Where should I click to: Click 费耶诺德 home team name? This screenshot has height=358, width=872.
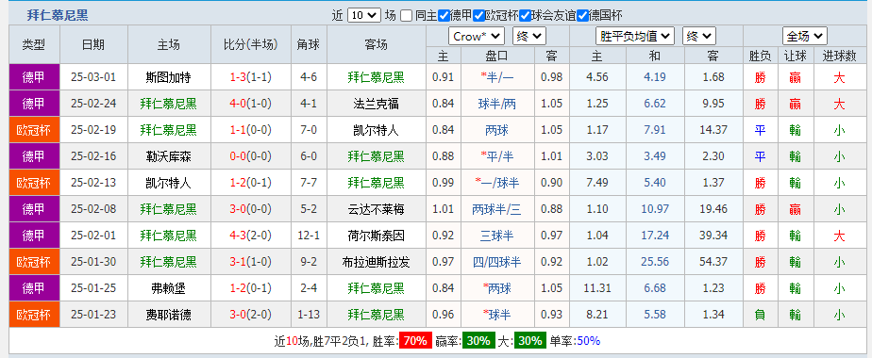point(169,315)
